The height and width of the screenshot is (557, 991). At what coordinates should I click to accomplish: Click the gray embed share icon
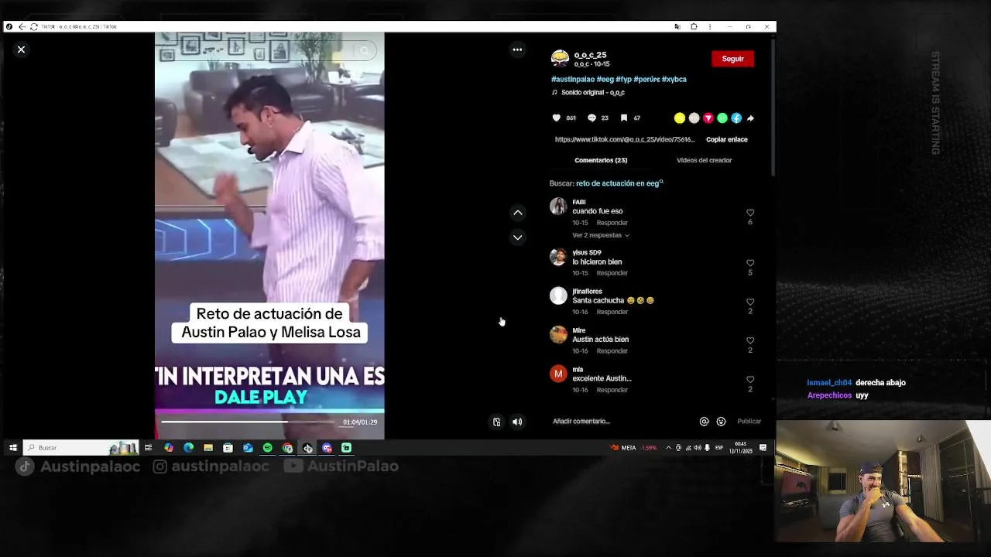[694, 118]
